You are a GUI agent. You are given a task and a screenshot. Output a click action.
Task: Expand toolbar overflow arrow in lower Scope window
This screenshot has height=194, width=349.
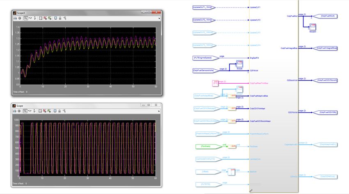click(159, 111)
